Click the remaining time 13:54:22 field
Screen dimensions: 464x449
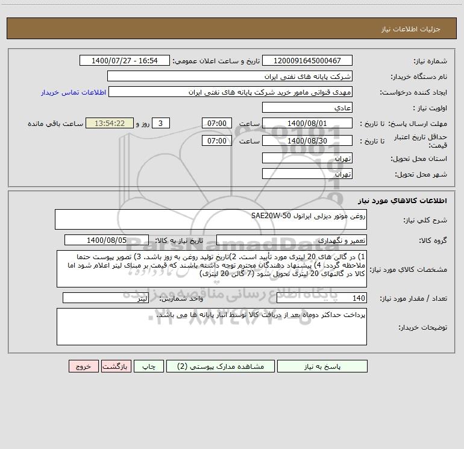click(x=109, y=124)
